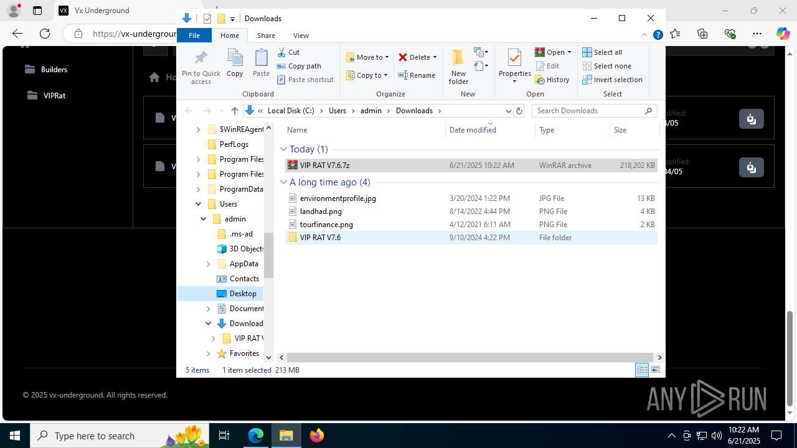Screen dimensions: 797x448
Task: Expand the AppData tree node
Action: (209, 264)
